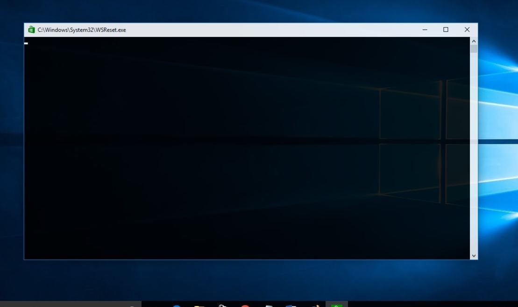Viewport: 518px width, 307px height.
Task: Click the desktop wallpaper right of the window
Action: point(497,140)
